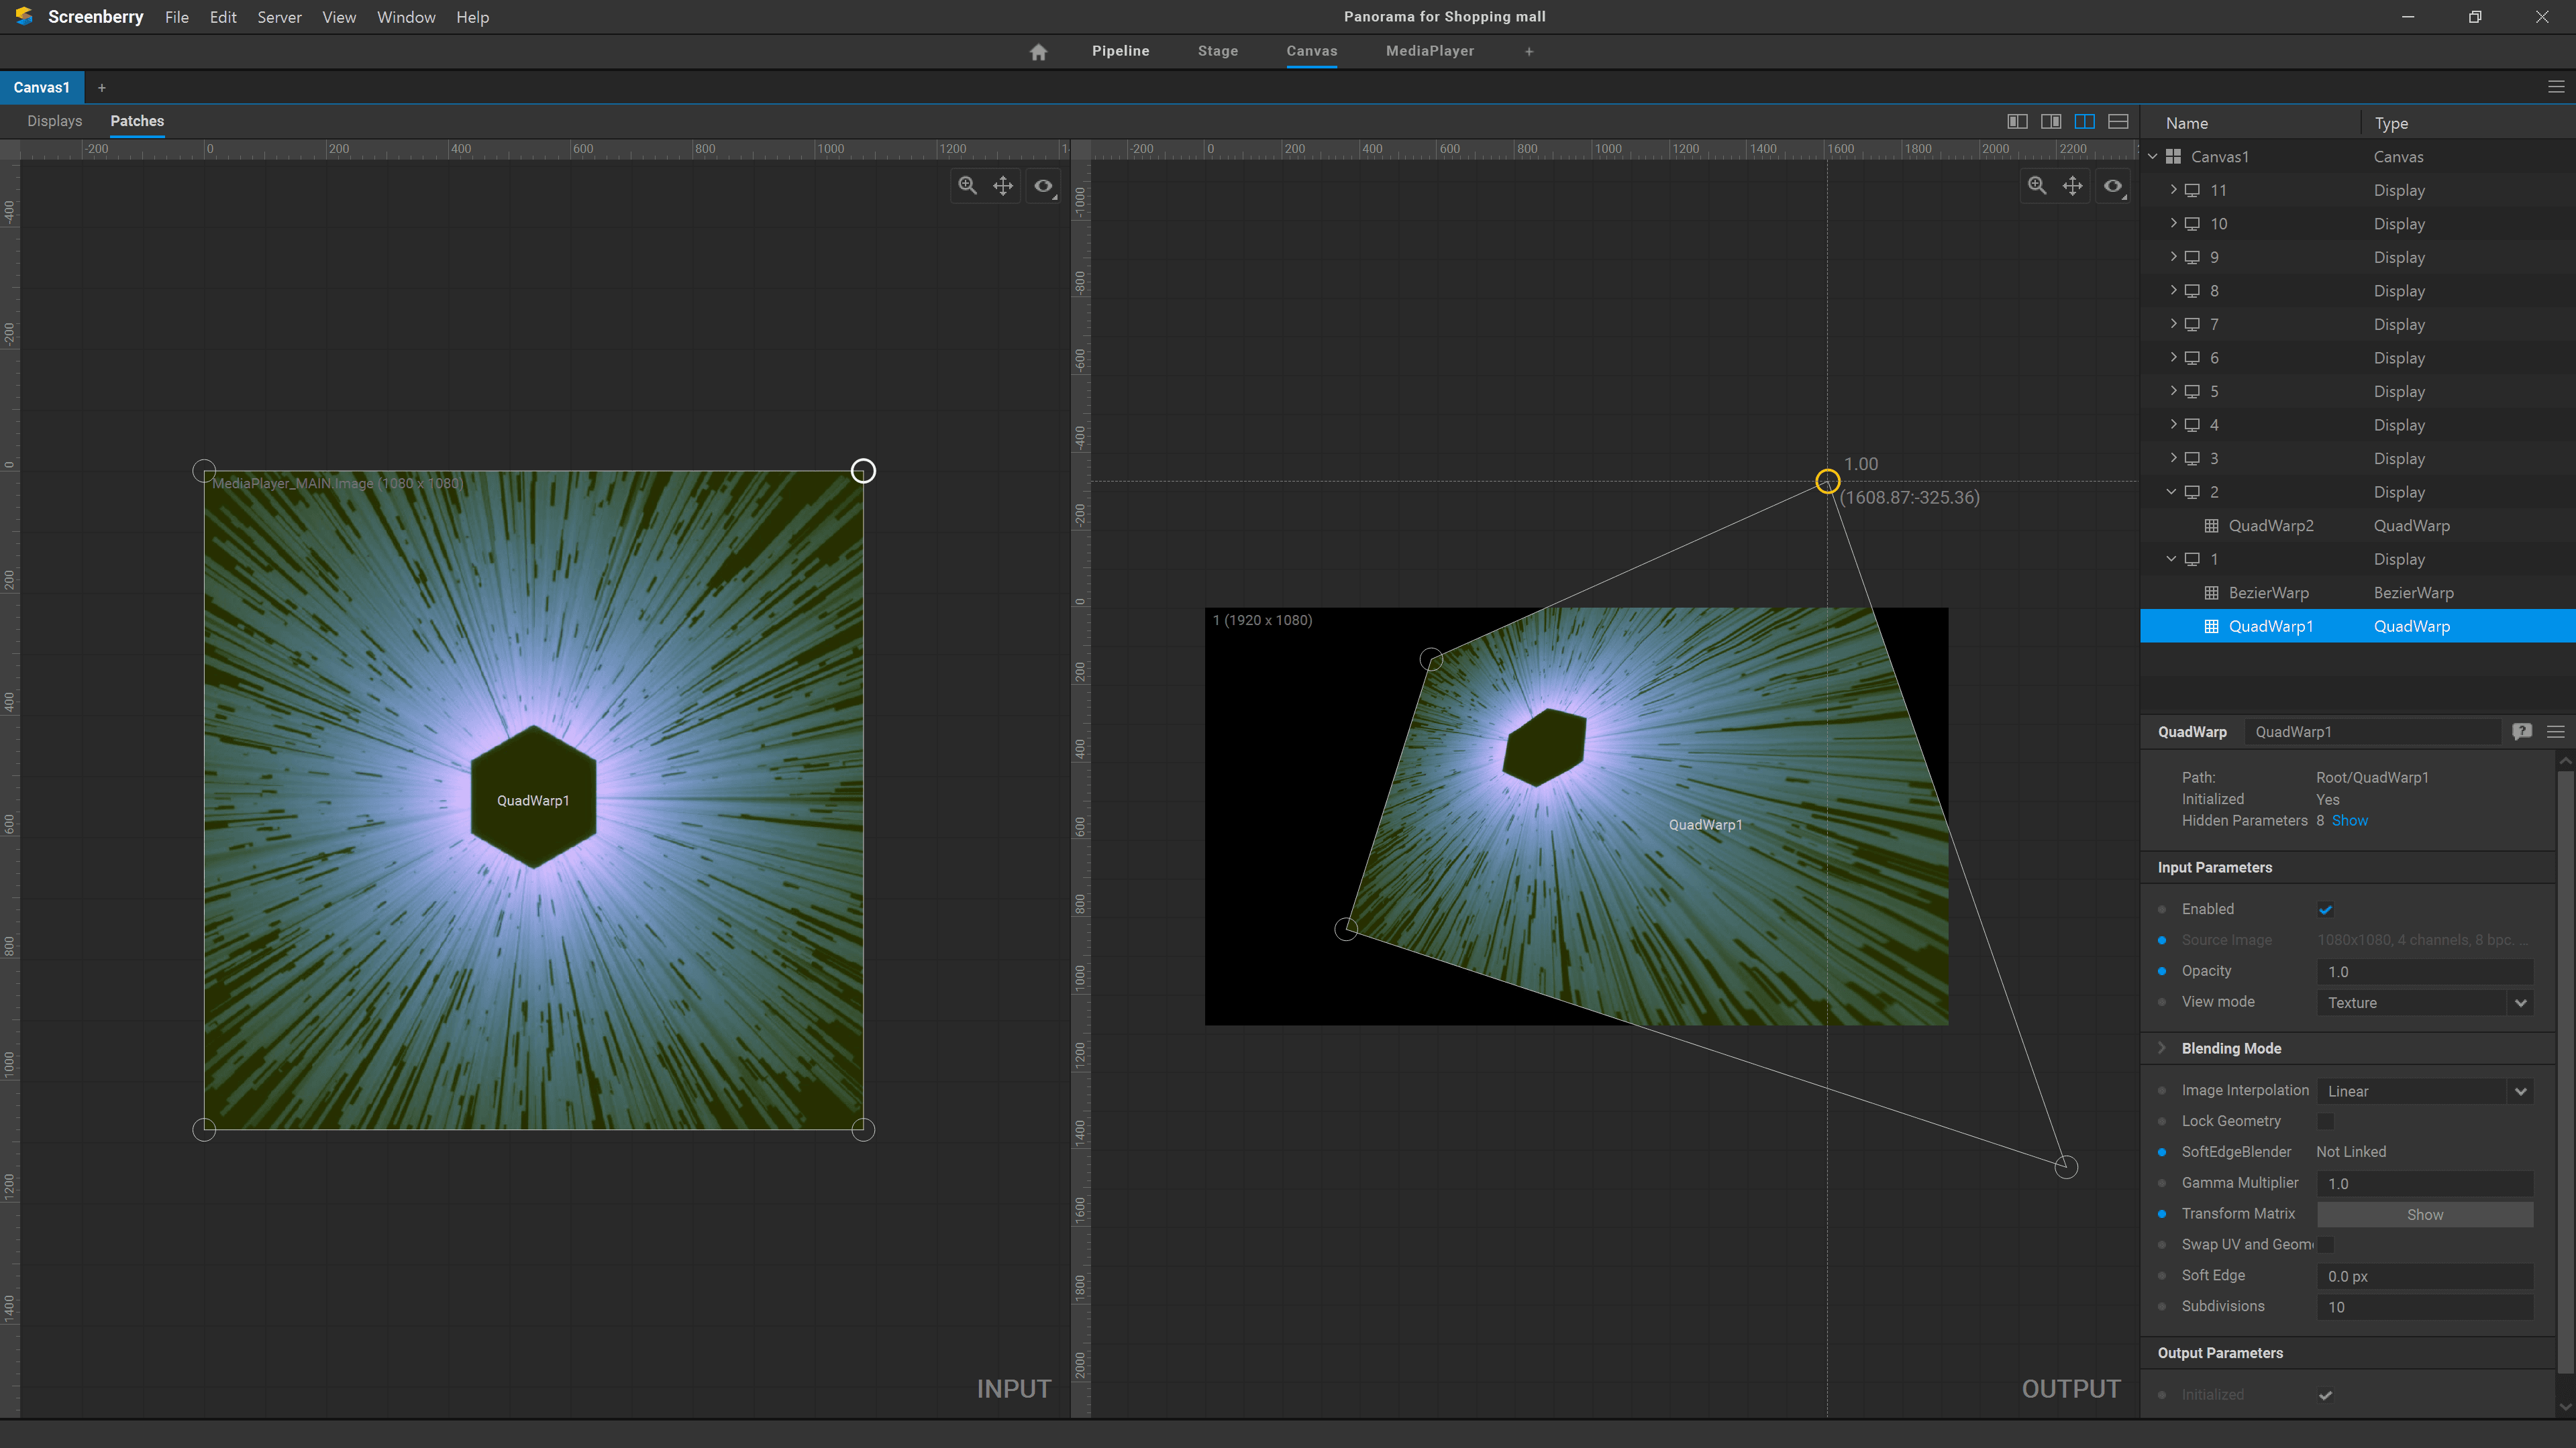Click Show link for Hidden Parameters
The width and height of the screenshot is (2576, 1448).
click(2349, 820)
